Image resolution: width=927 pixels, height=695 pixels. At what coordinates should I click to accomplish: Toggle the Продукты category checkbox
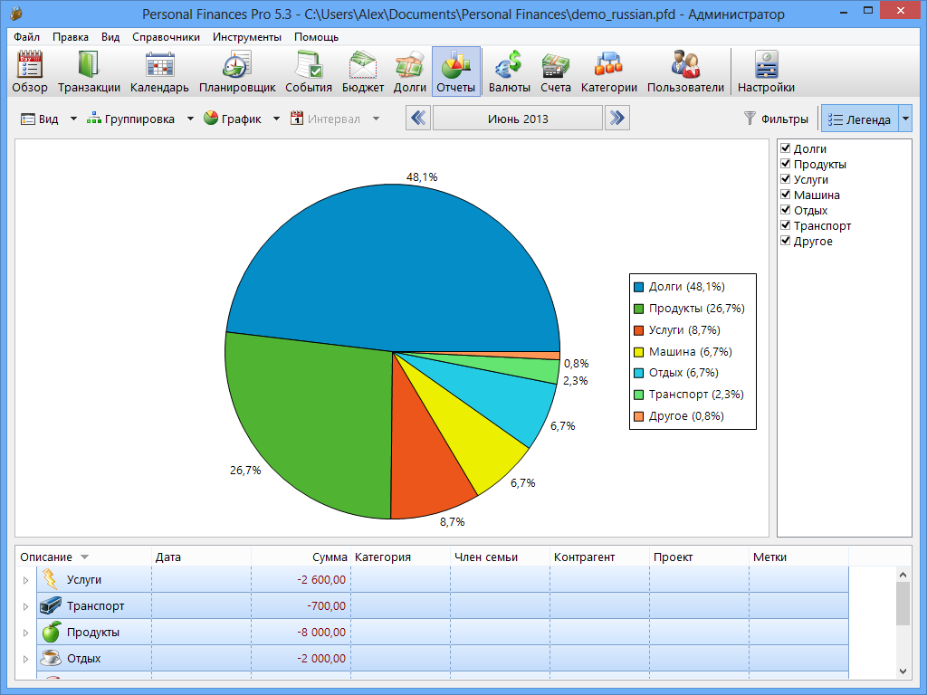tap(786, 164)
